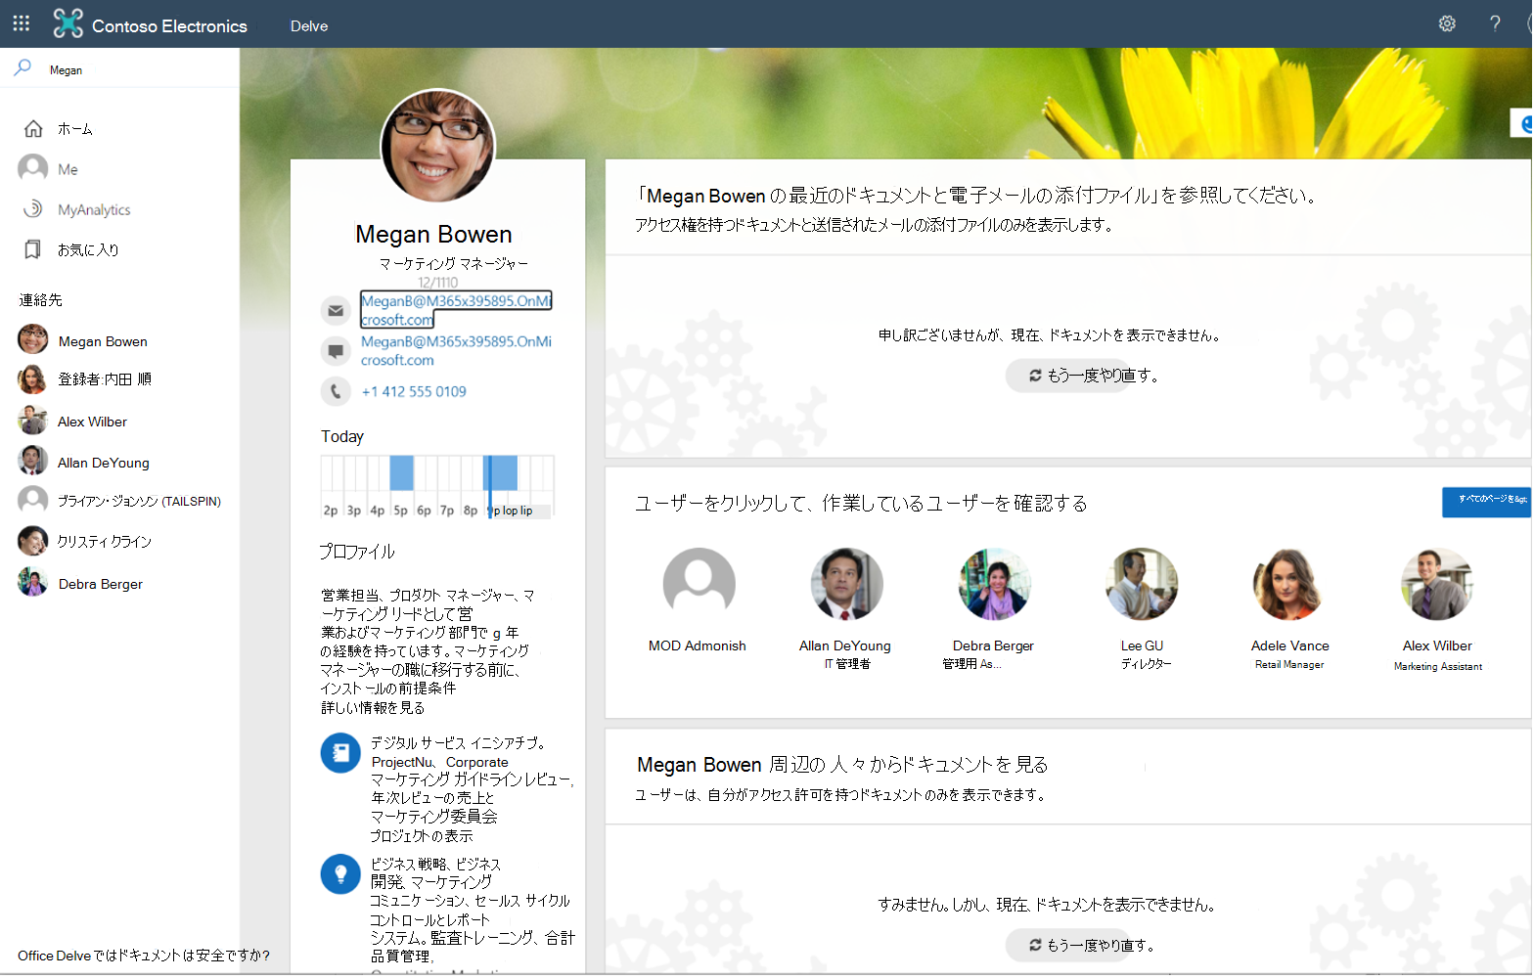Click the mail envelope icon on the profile

click(x=336, y=310)
